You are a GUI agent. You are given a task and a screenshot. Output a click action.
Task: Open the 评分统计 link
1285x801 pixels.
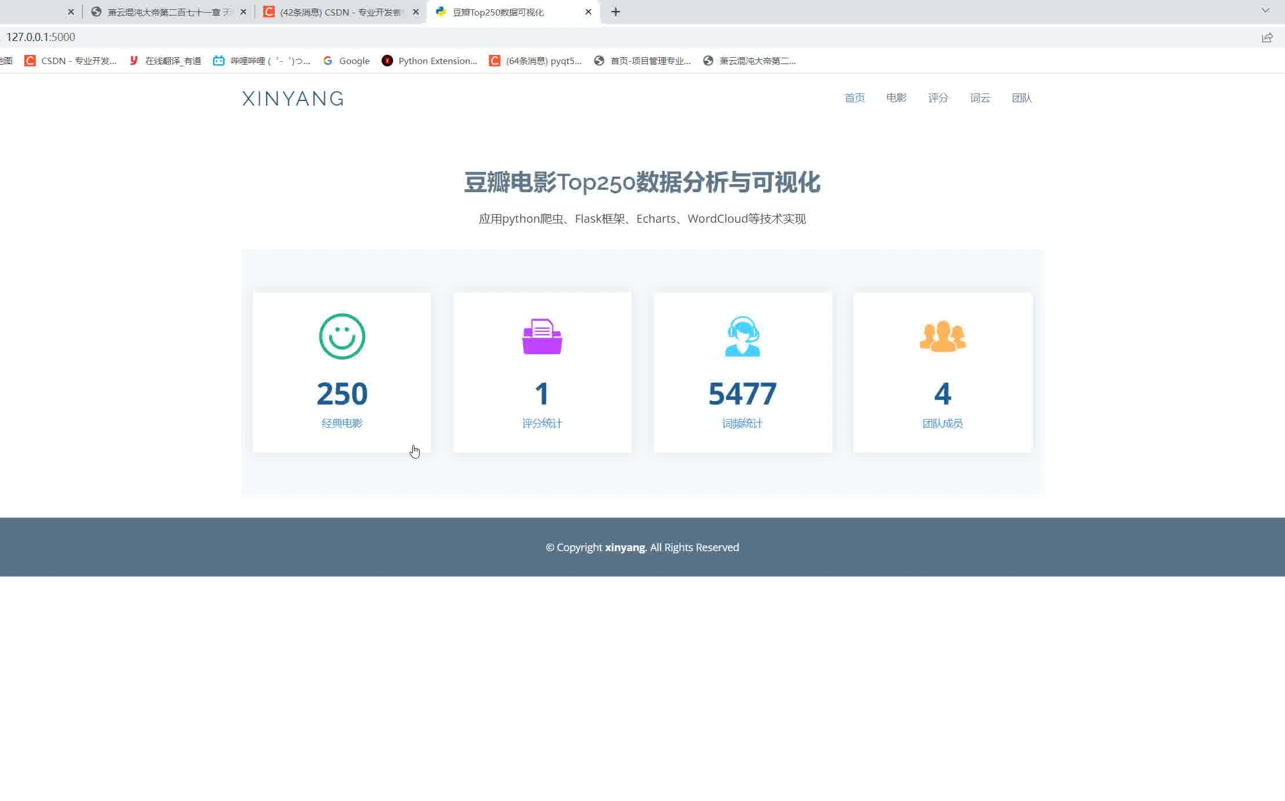point(542,423)
